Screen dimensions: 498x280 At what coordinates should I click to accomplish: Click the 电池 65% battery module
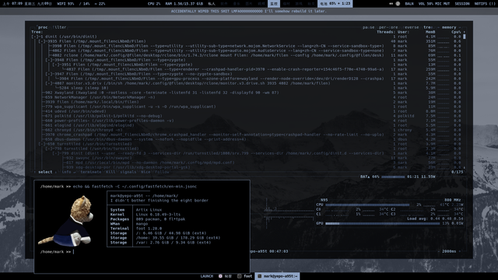335,4
